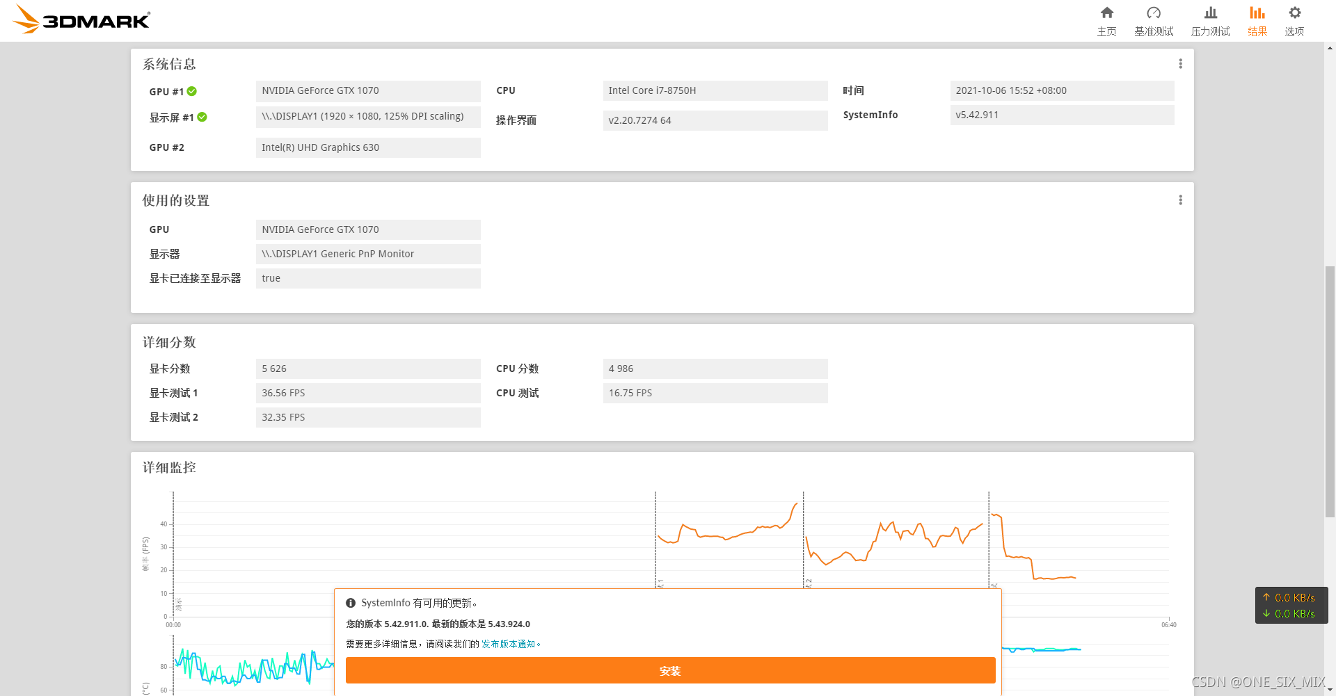Open the 压力测试 stress test tab

[x=1210, y=21]
